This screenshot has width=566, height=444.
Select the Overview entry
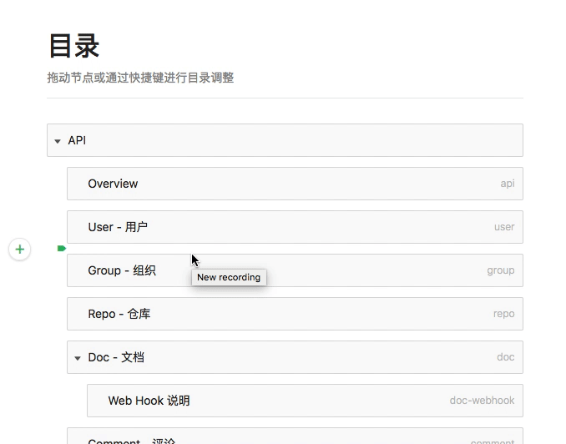[113, 184]
